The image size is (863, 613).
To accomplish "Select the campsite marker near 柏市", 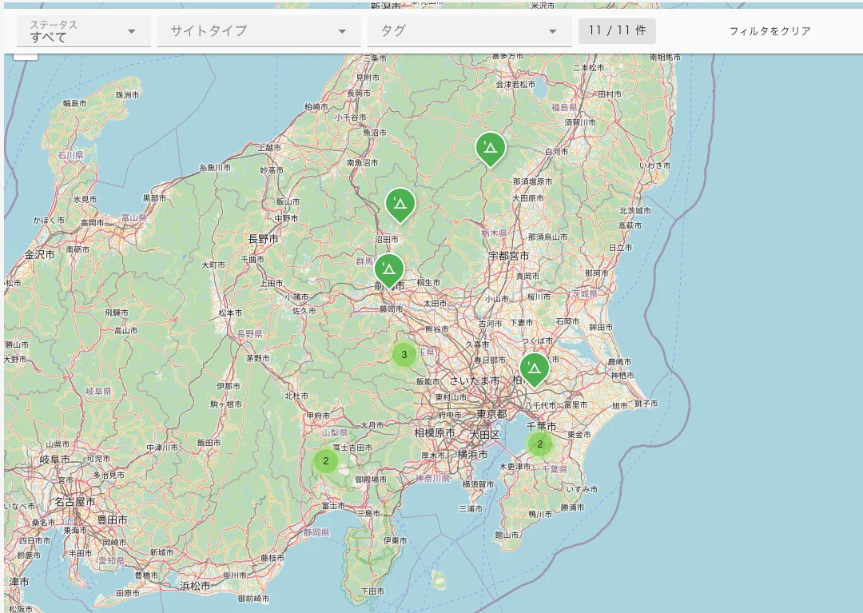I will (535, 368).
